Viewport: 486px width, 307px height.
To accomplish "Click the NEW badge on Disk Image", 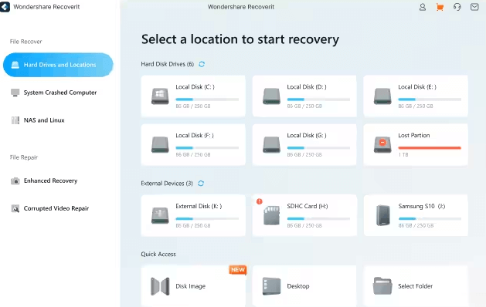I will pos(238,269).
